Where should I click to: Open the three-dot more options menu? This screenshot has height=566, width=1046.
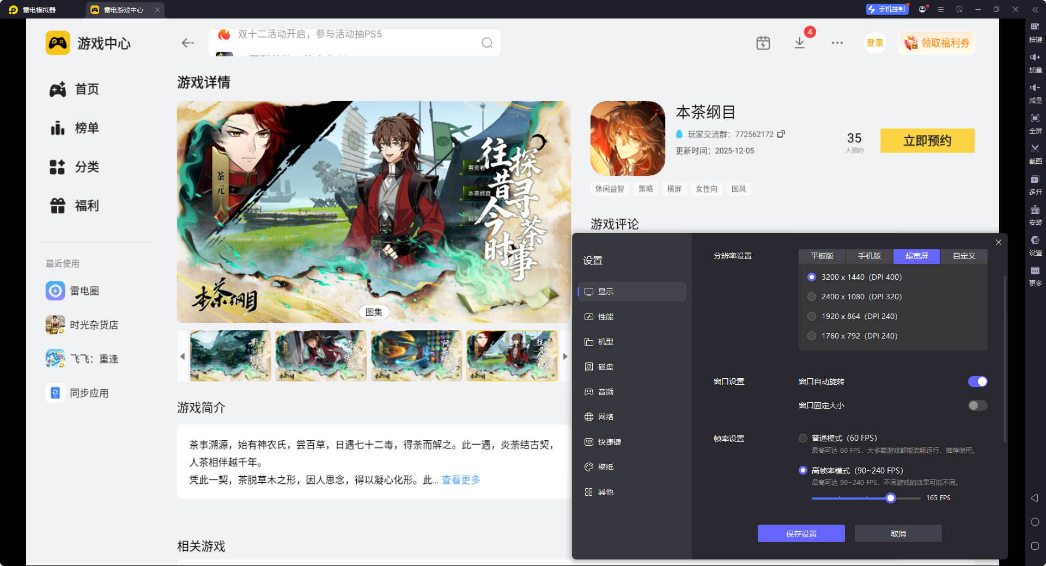[837, 43]
